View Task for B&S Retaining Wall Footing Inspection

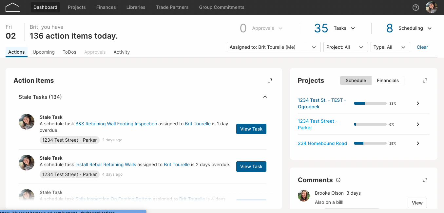pos(251,129)
